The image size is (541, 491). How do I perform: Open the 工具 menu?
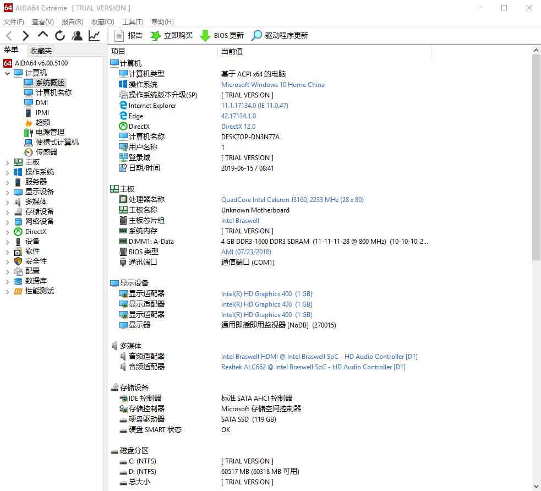(x=132, y=21)
